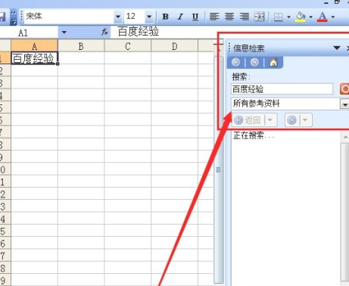
Task: Open forward history dropdown arrow
Action: [x=305, y=120]
